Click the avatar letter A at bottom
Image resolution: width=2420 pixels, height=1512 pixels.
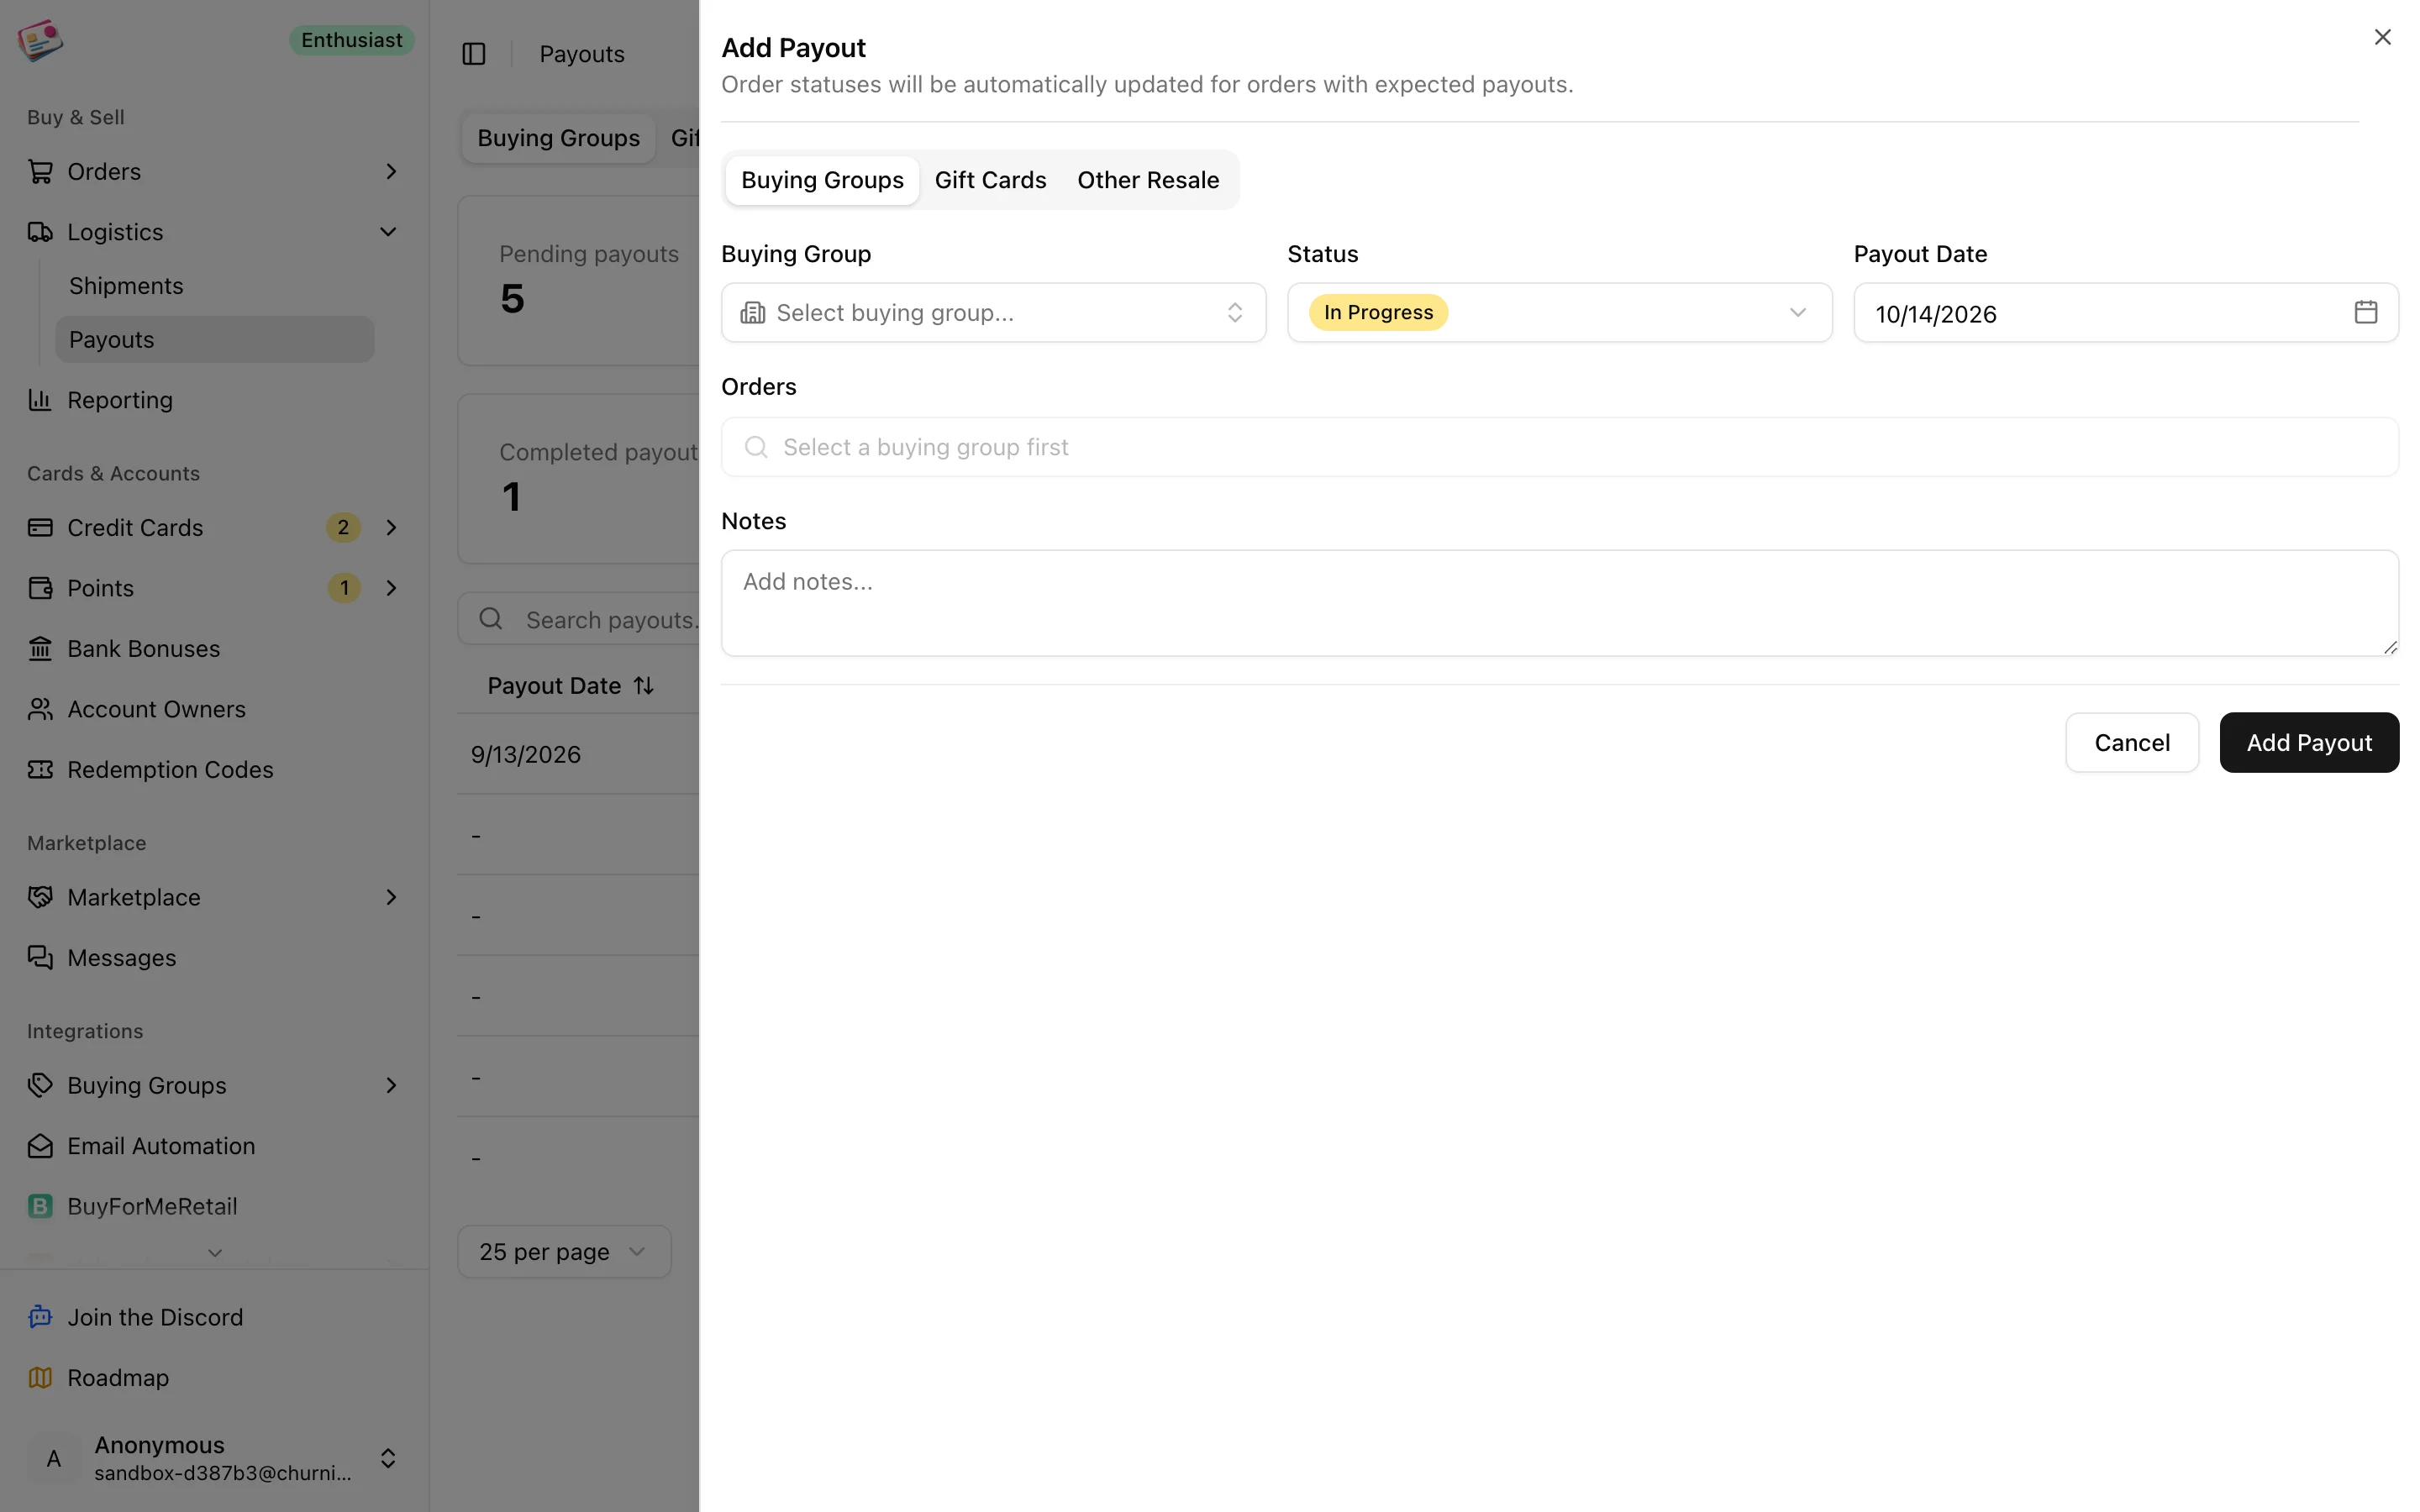click(x=54, y=1458)
